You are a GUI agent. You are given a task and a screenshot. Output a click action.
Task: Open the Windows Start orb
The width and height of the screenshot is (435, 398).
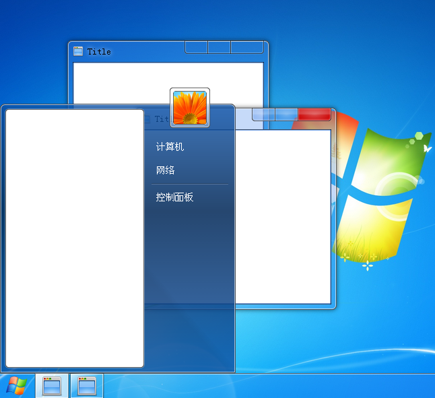pos(17,386)
